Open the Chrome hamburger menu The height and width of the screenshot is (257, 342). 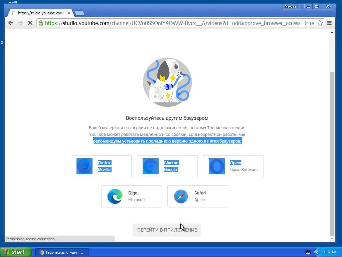(x=330, y=23)
